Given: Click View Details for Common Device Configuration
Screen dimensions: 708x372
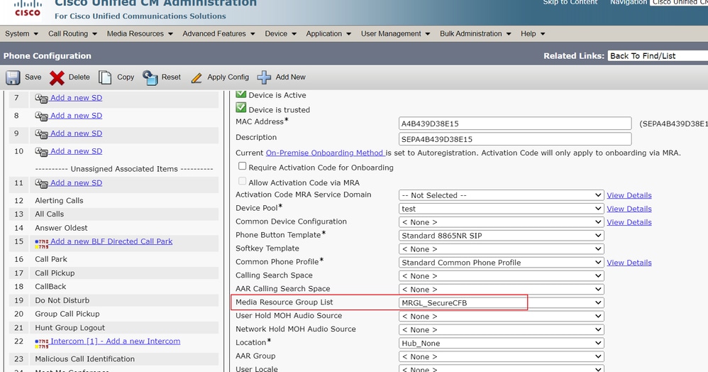Looking at the screenshot, I should pos(629,222).
